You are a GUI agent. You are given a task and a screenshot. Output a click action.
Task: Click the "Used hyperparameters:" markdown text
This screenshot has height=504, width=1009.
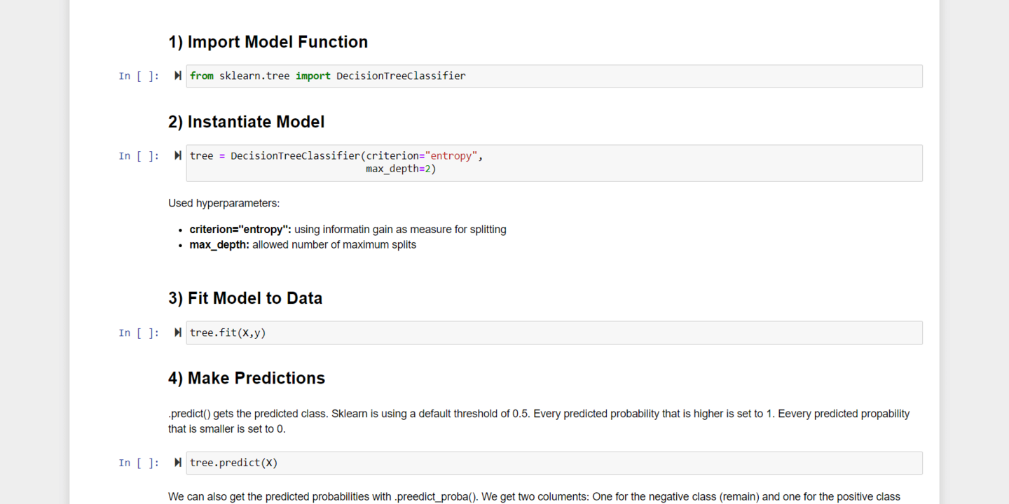click(224, 204)
